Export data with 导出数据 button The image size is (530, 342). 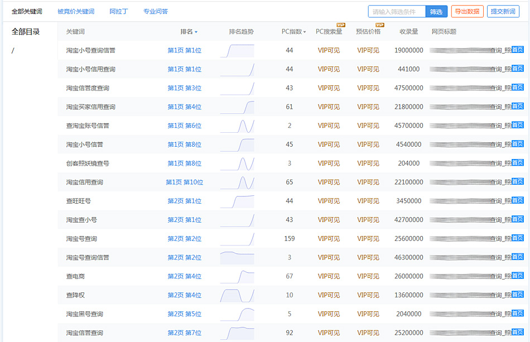click(467, 12)
